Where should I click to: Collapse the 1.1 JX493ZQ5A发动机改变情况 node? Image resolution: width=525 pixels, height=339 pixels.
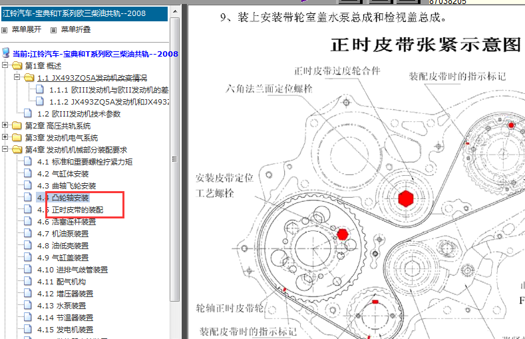(x=17, y=77)
